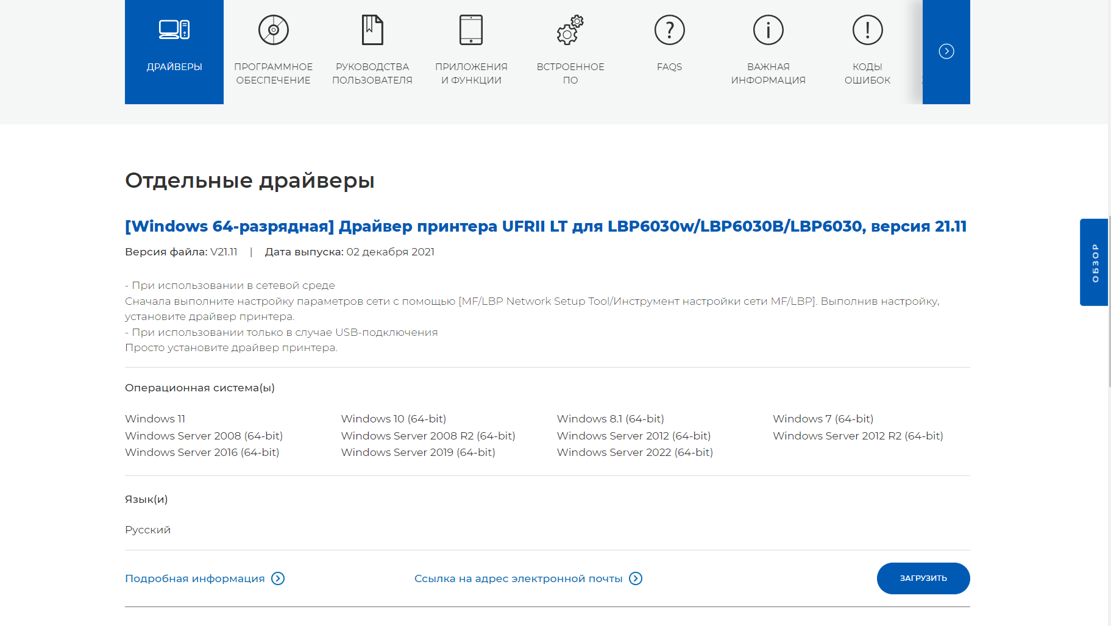The height and width of the screenshot is (626, 1111).
Task: Select the FAQS question mark icon
Action: pos(669,29)
